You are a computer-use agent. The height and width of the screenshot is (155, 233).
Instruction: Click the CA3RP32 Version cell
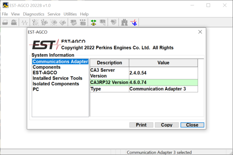tap(110, 83)
